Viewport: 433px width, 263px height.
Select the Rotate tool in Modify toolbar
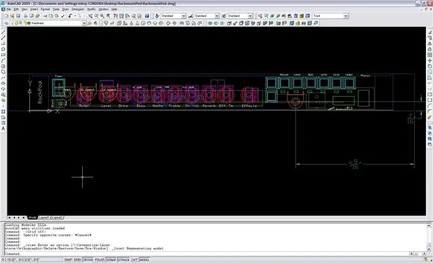click(x=430, y=66)
